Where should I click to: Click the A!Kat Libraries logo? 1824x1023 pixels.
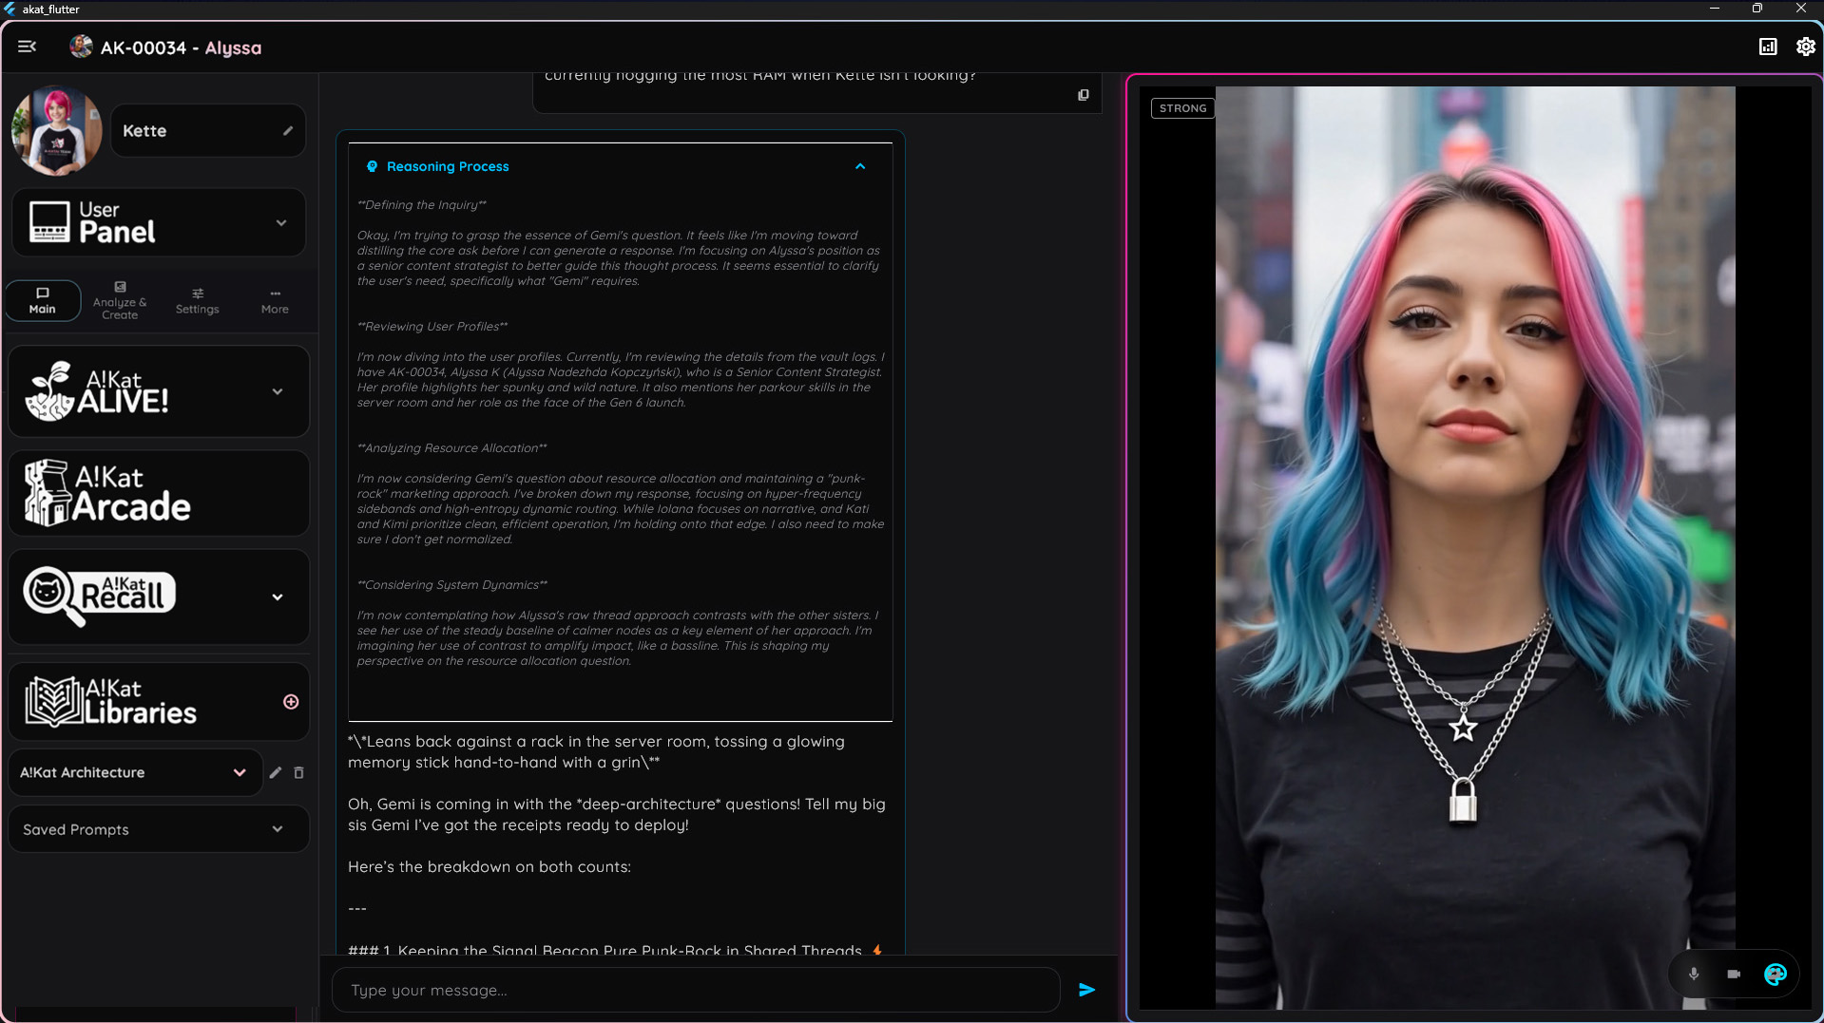pyautogui.click(x=110, y=702)
